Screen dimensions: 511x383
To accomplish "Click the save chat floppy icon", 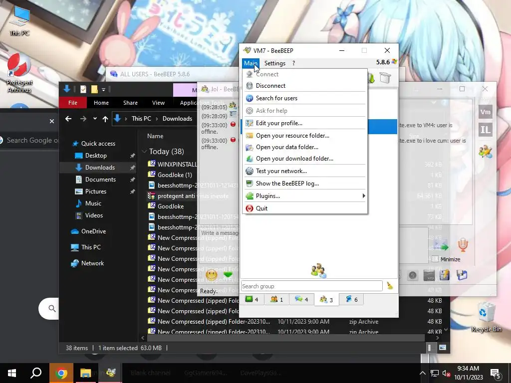I will (462, 275).
